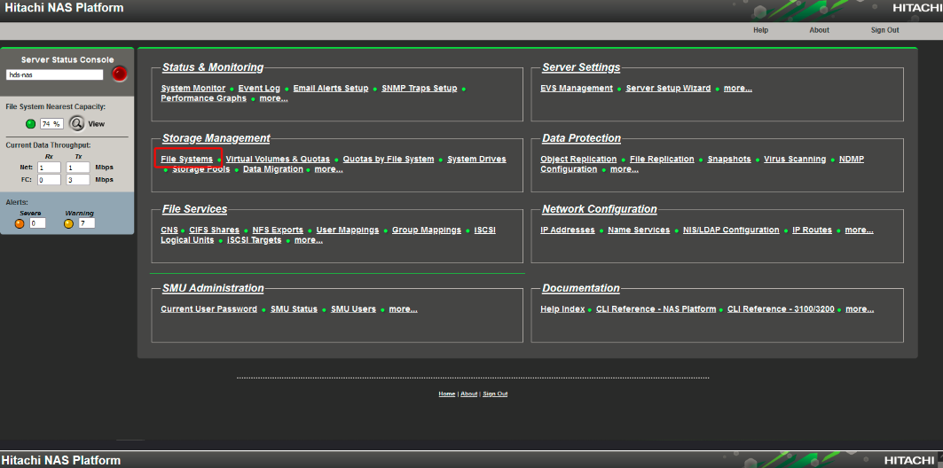Screen dimensions: 943x468
Task: Open Current User Password
Action: click(208, 309)
